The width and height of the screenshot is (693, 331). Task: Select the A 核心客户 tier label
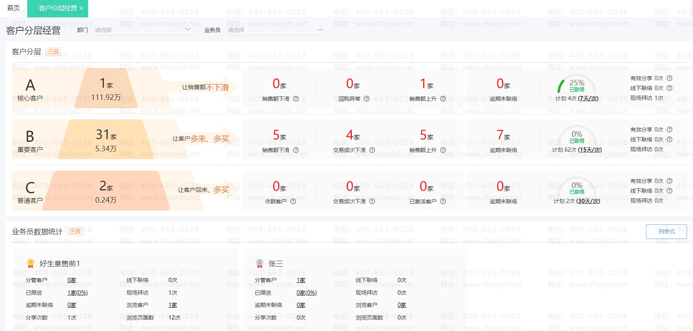[30, 90]
